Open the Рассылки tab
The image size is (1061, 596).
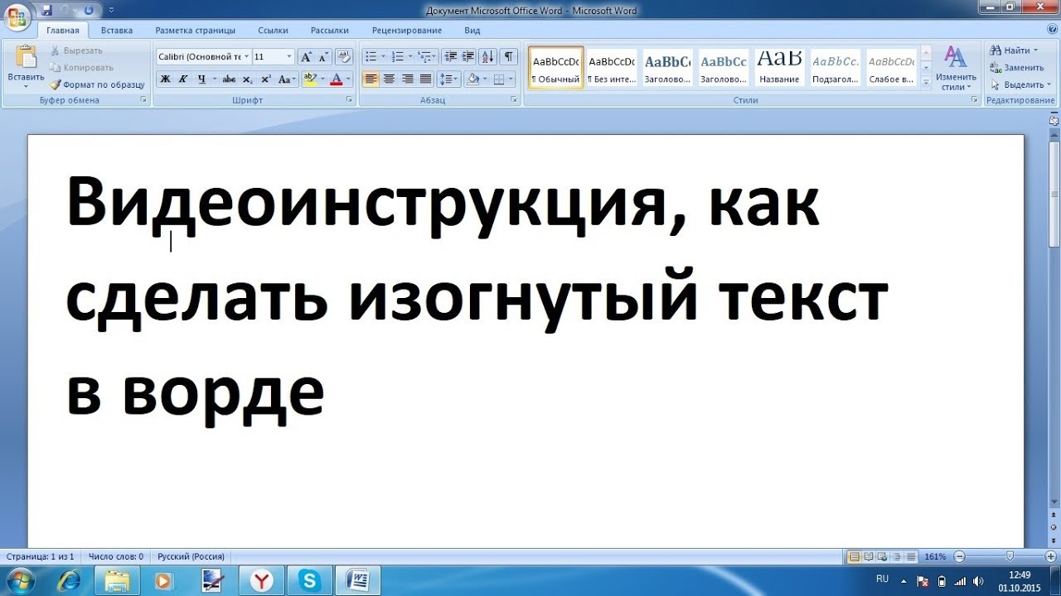tap(330, 31)
